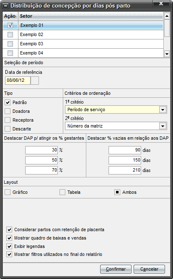Screen dimensions: 173x279
Task: Click the window menu icon in title bar
Action: (x=6, y=6)
